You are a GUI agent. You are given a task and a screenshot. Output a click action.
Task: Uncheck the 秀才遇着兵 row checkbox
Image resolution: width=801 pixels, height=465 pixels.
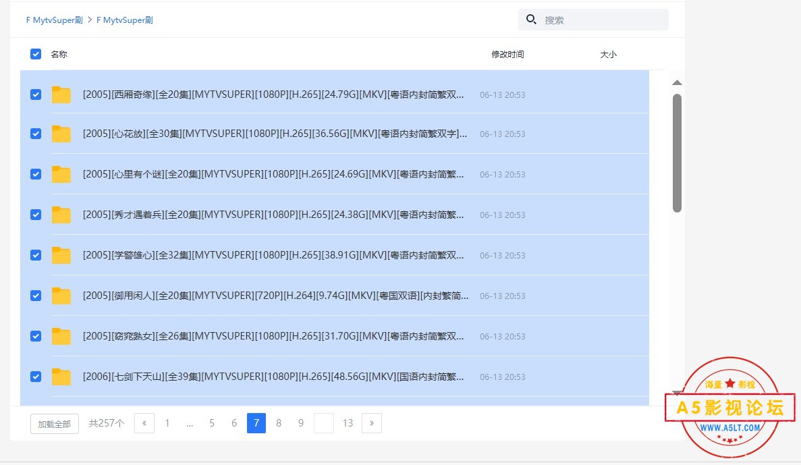[36, 215]
